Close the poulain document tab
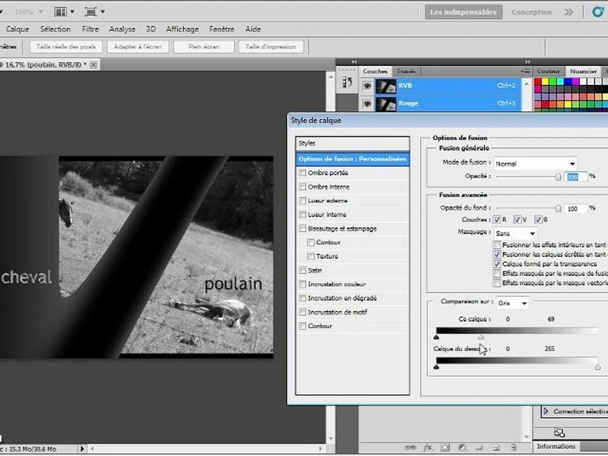 click(x=94, y=65)
